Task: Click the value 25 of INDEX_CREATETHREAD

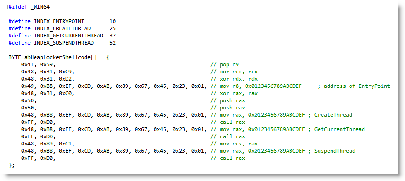Action: 112,29
